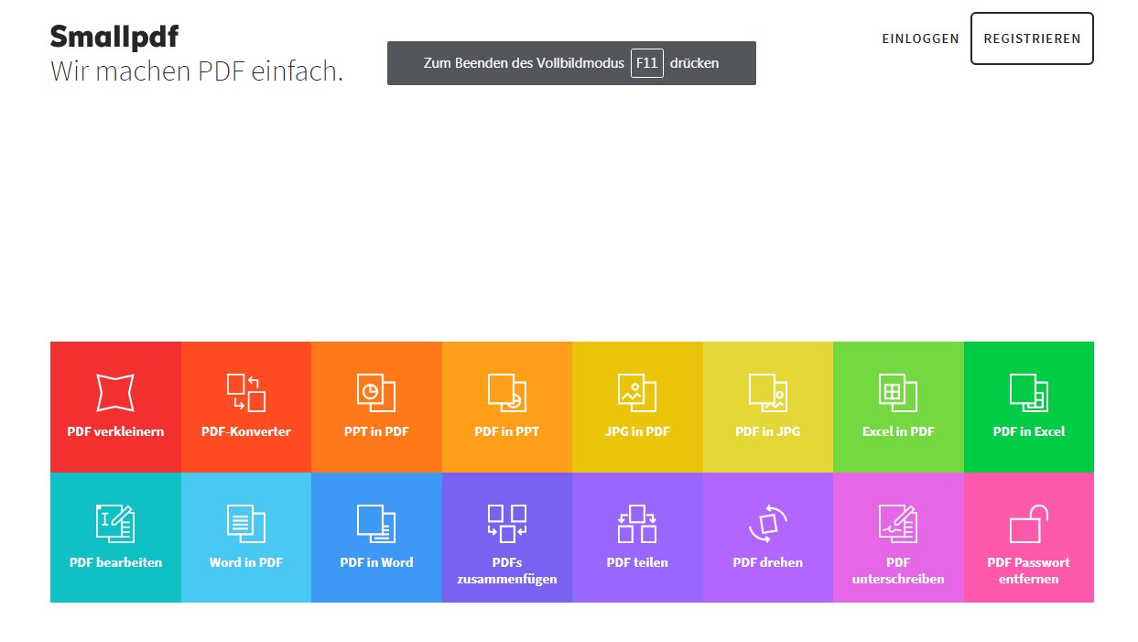The image size is (1138, 642).
Task: Open the PDF teilen split icon
Action: [x=637, y=523]
